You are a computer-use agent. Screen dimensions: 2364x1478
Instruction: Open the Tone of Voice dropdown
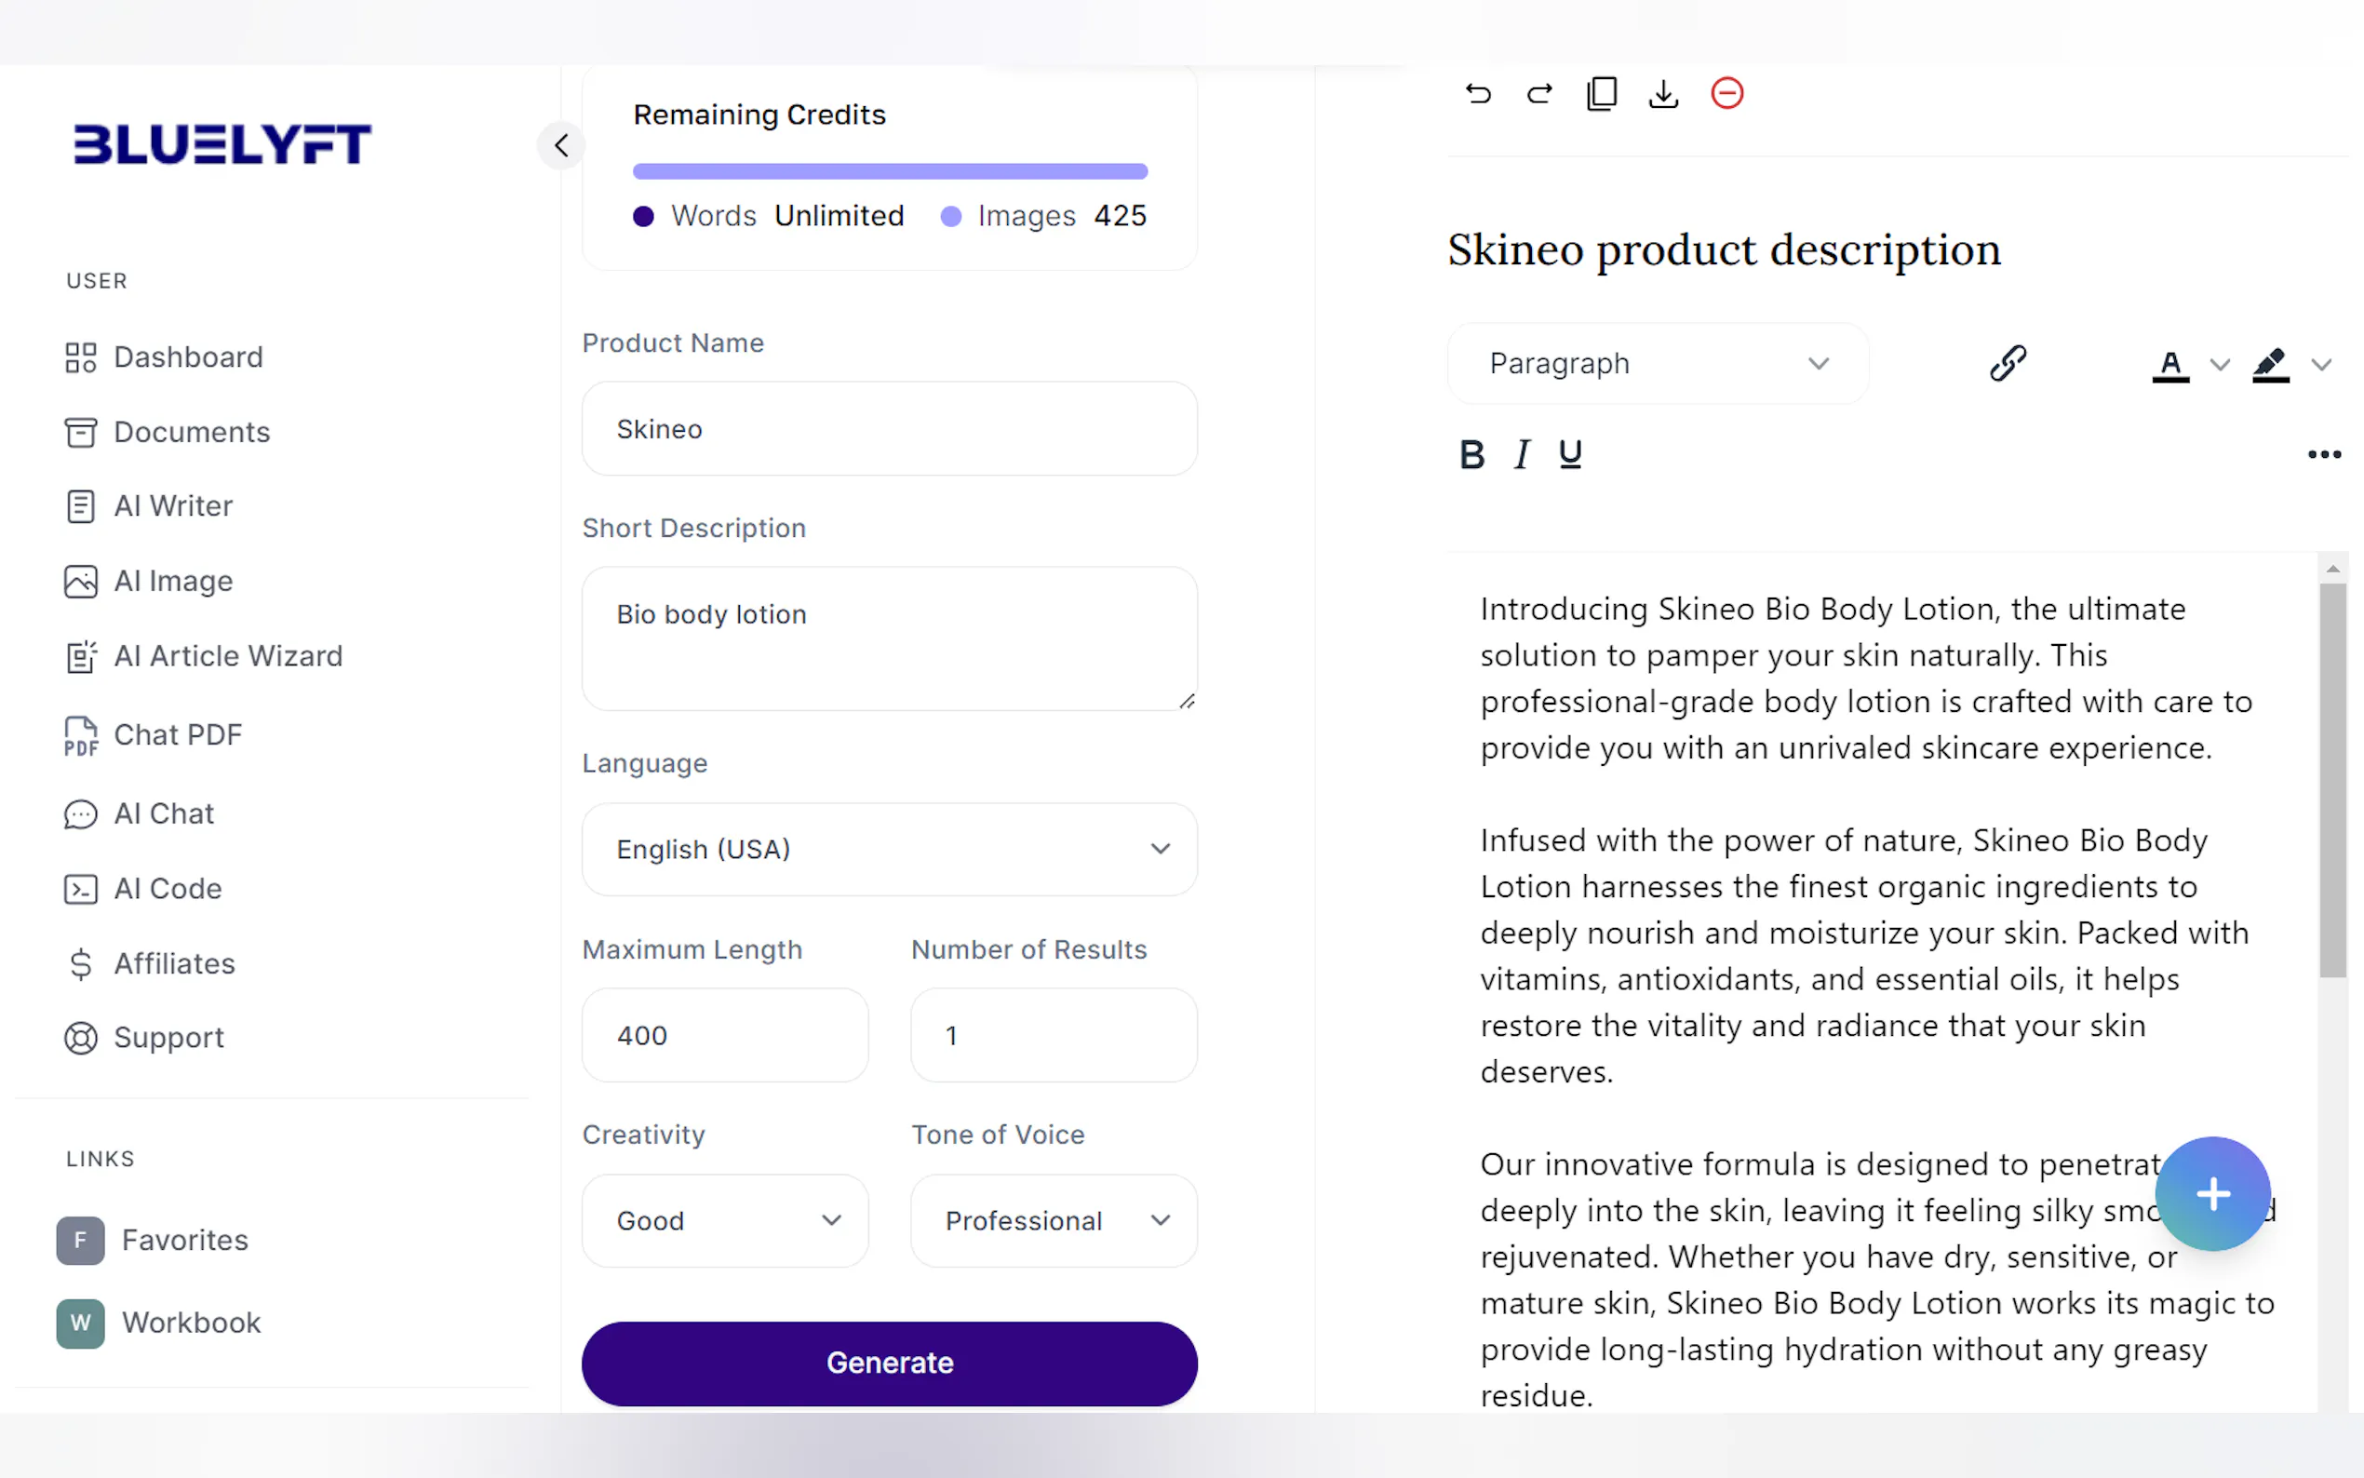(x=1053, y=1220)
